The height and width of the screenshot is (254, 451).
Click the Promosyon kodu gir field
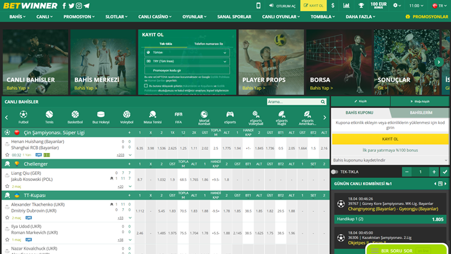[x=187, y=70]
